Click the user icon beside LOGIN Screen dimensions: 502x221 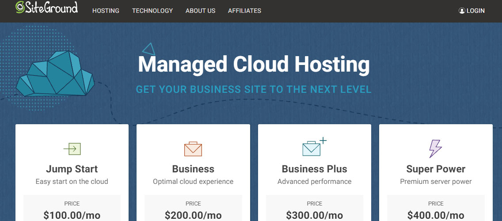tap(462, 11)
